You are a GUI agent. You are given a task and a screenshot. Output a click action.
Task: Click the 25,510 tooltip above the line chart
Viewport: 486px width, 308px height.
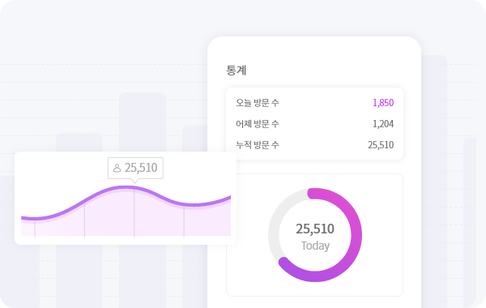click(135, 168)
